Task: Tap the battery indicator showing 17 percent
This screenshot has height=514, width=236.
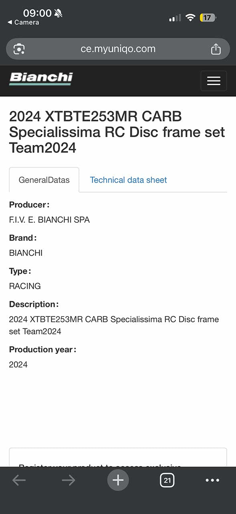Action: (208, 17)
